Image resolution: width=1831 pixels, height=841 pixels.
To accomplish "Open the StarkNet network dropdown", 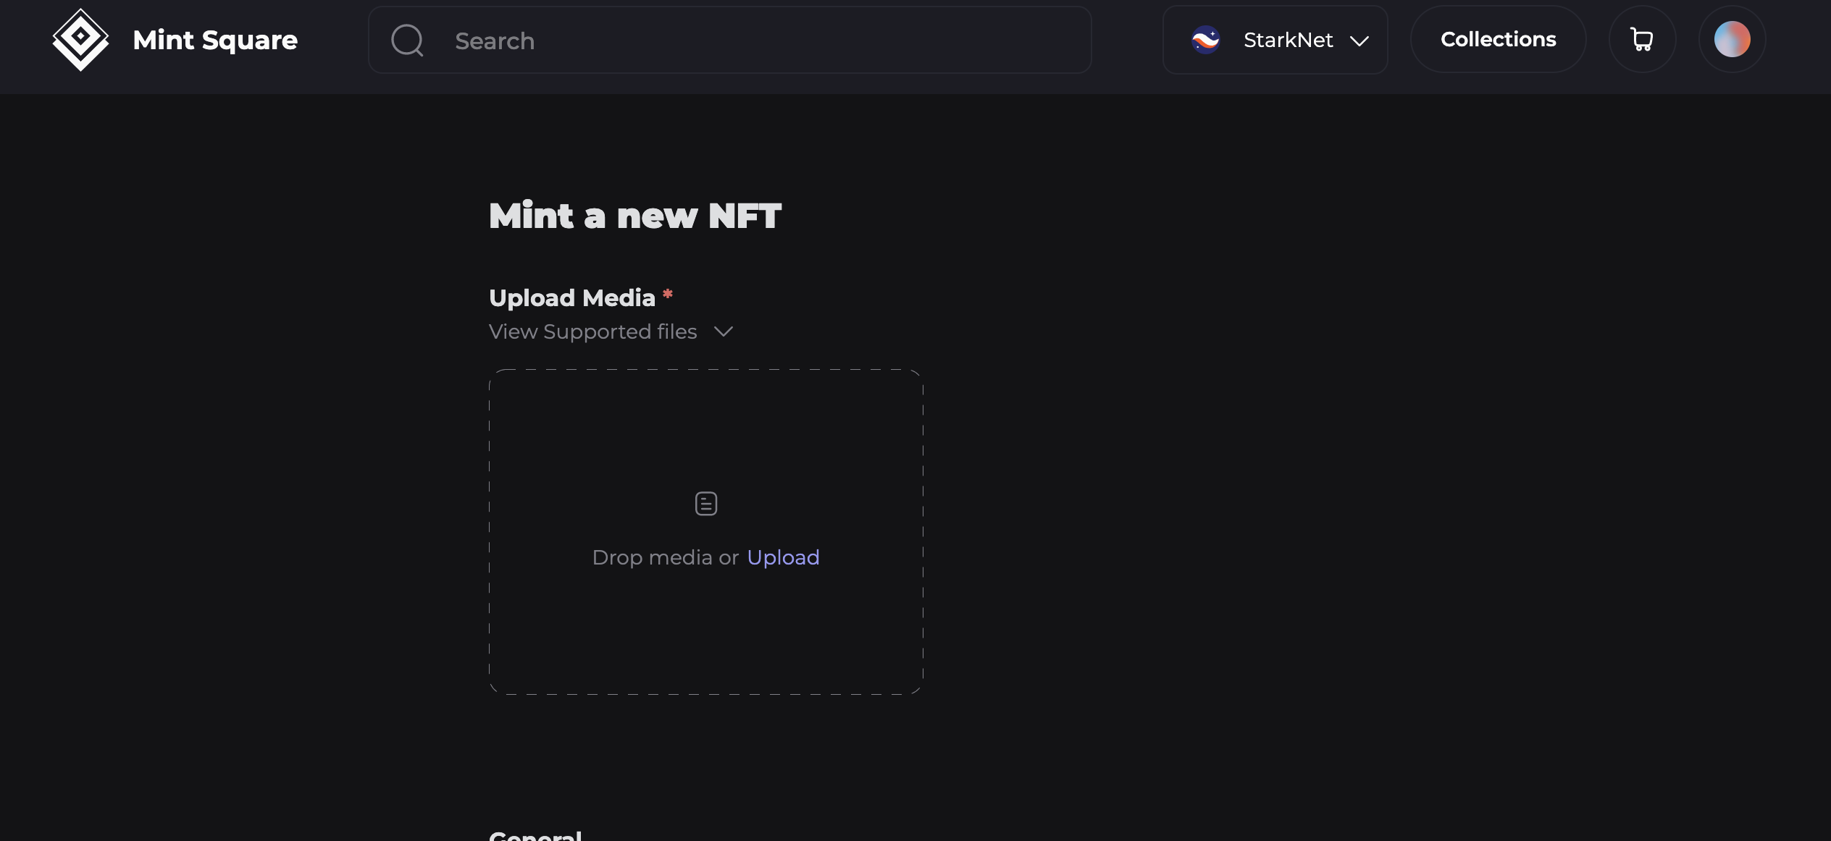I will coord(1275,40).
